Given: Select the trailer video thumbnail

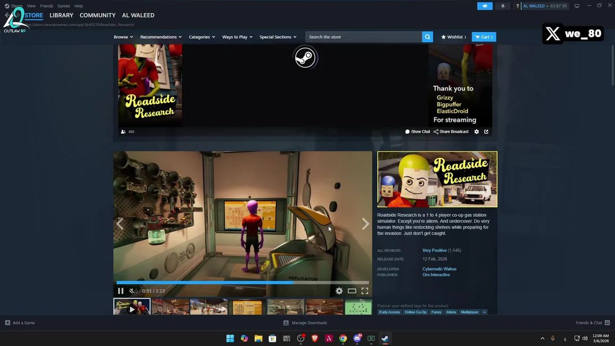Looking at the screenshot, I should (132, 307).
